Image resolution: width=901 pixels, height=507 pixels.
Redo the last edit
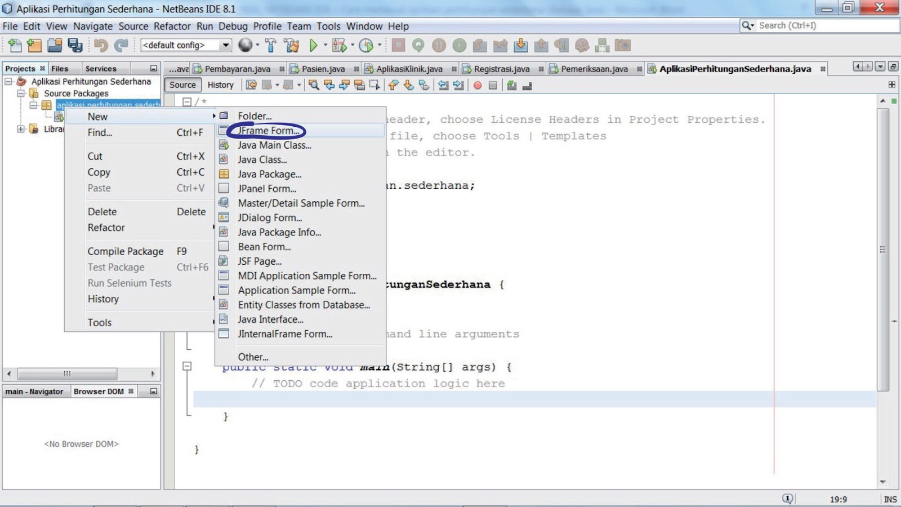tap(121, 45)
